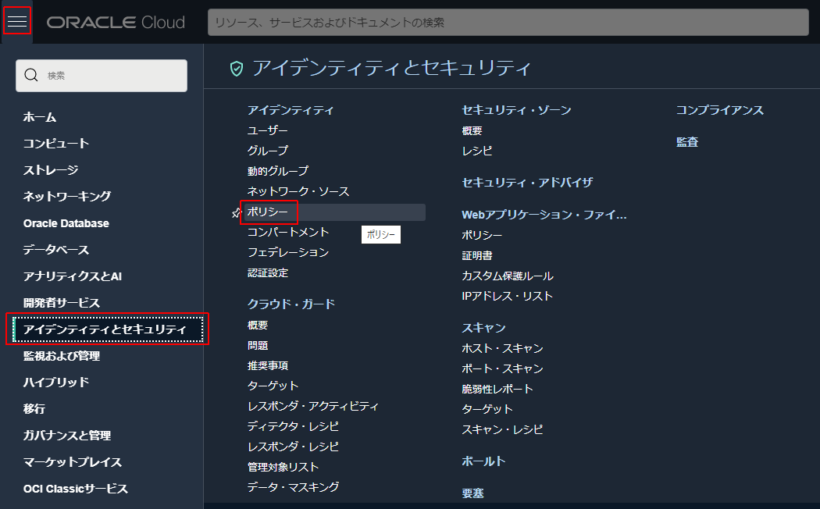This screenshot has height=509, width=820.
Task: Click the pin icon beside ポリシー
Action: click(x=236, y=212)
